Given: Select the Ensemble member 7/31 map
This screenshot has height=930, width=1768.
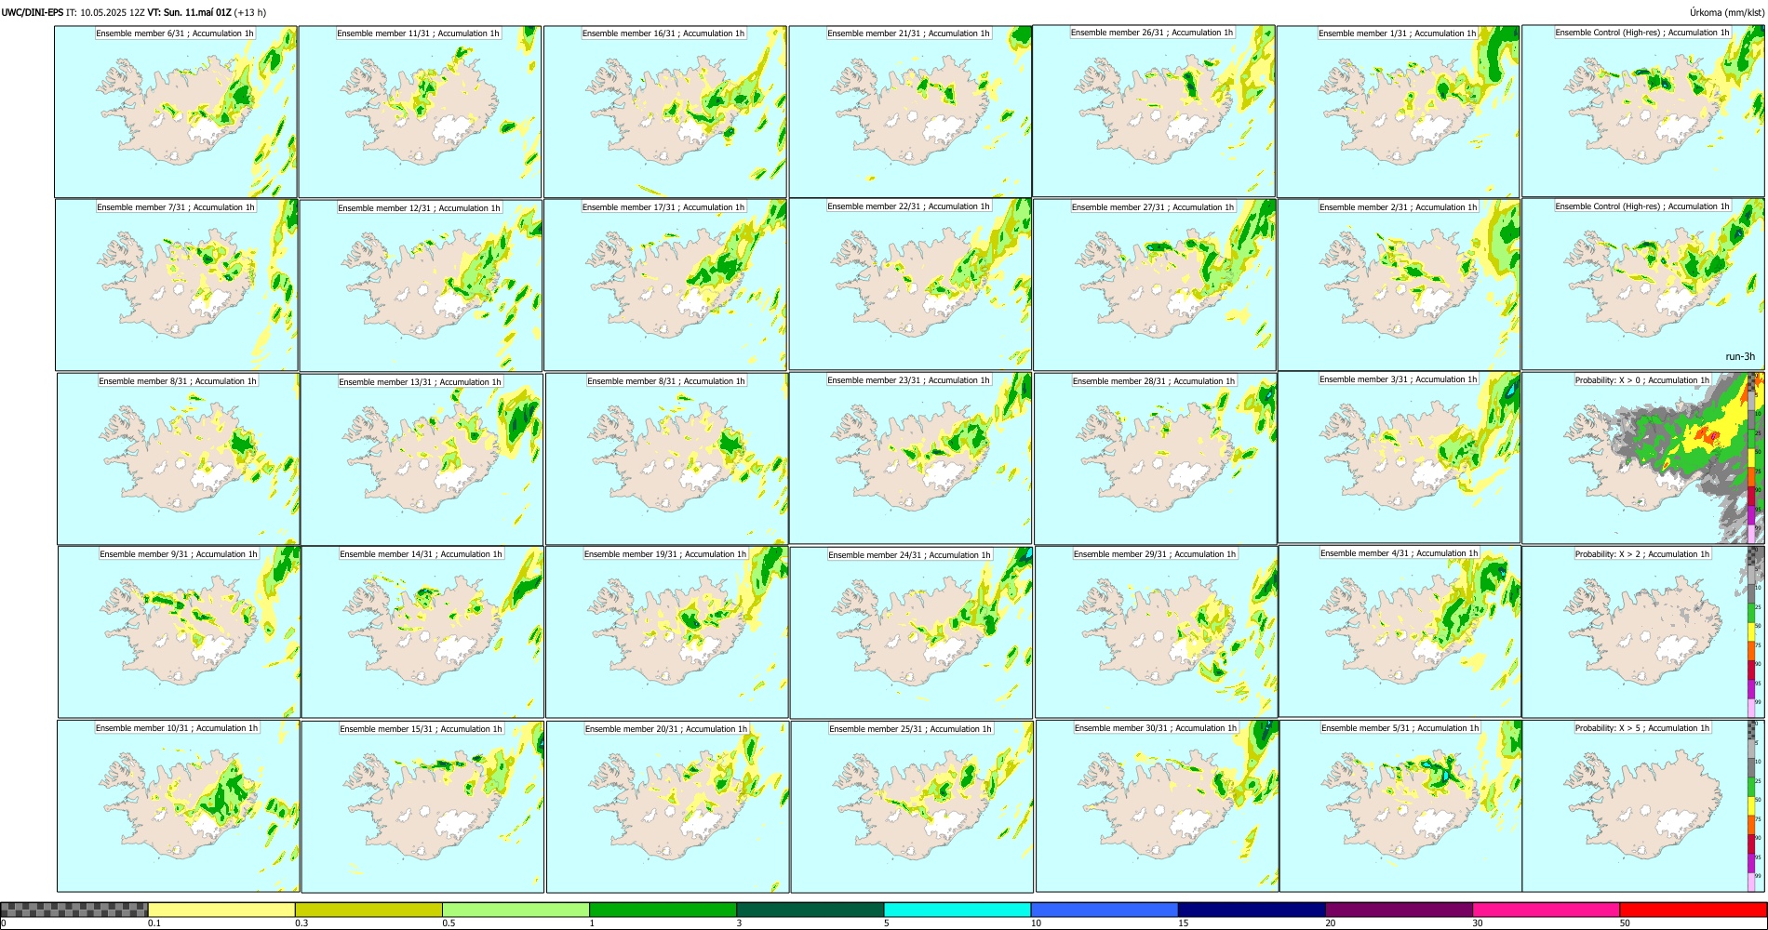Looking at the screenshot, I should (x=177, y=285).
